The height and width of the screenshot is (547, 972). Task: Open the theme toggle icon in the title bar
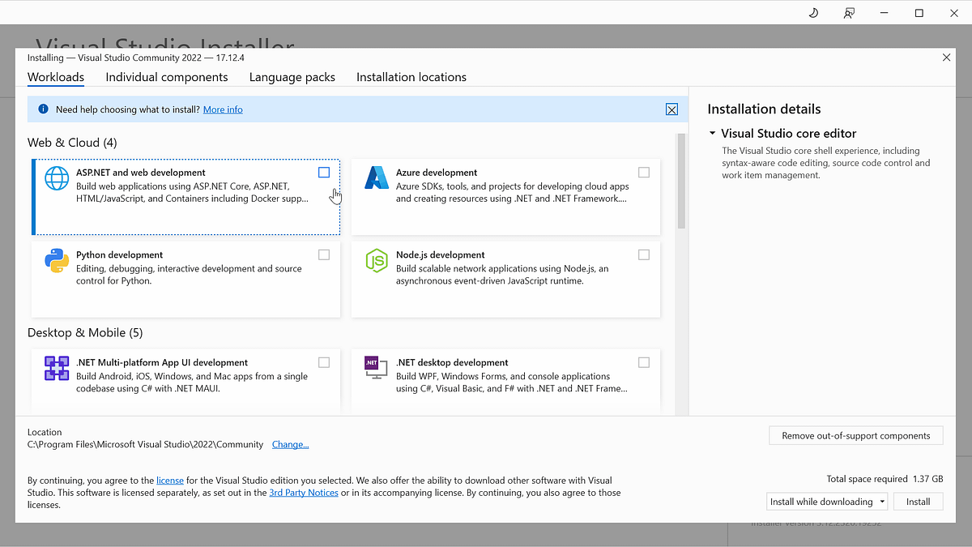[x=813, y=13]
